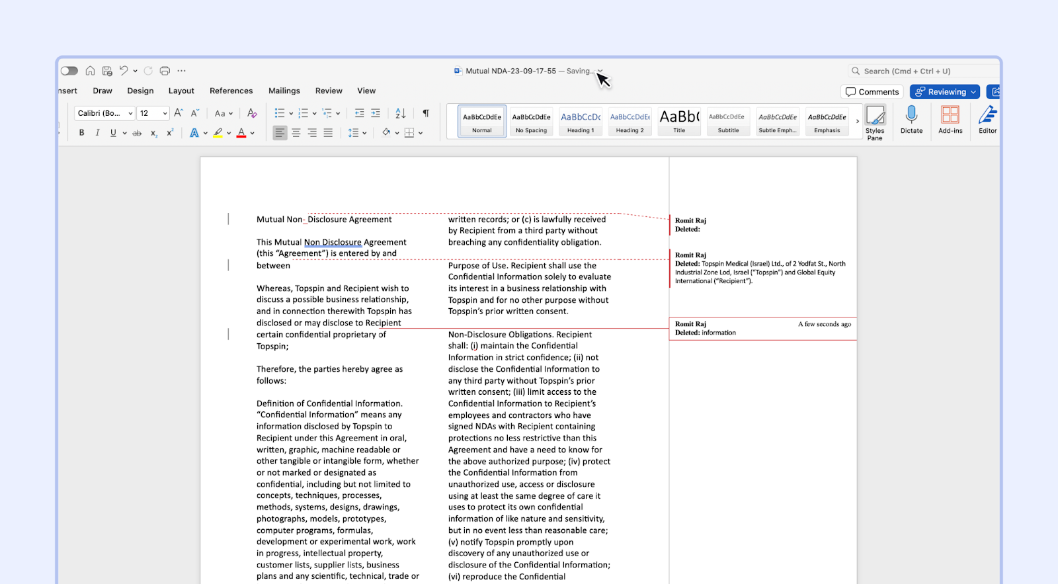The image size is (1058, 584).
Task: Open the Change Case Aa menu
Action: (x=224, y=113)
